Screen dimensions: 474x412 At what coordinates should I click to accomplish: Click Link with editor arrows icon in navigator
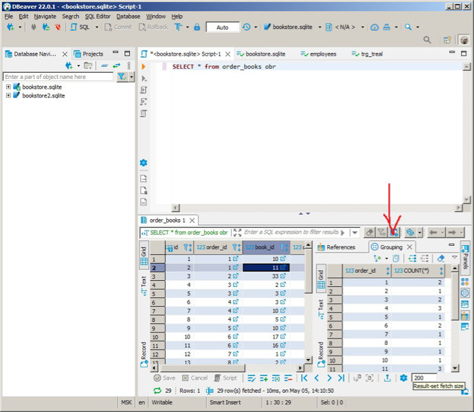pos(116,65)
